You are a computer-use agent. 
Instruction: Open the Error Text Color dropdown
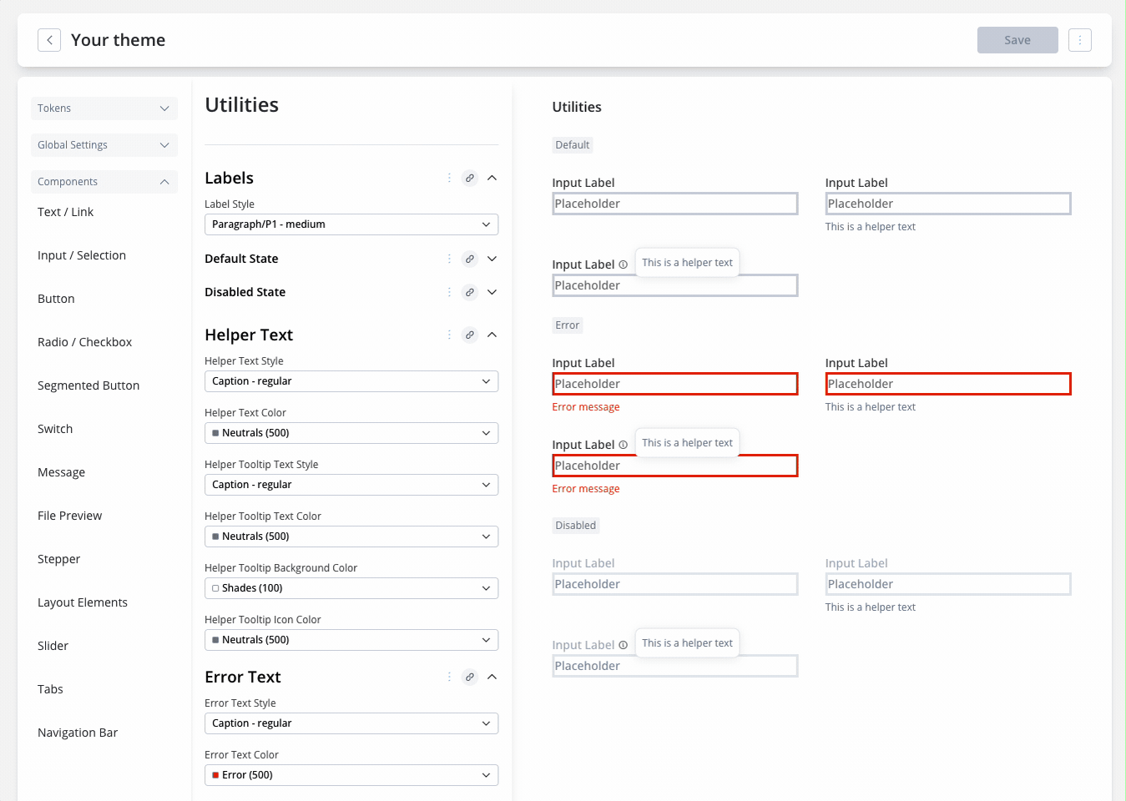(x=351, y=775)
